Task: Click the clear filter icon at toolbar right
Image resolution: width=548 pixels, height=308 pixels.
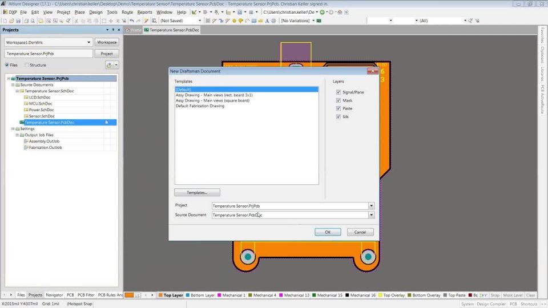Action: coord(477,21)
